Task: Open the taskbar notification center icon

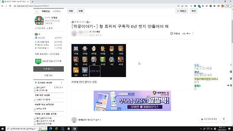Action: 230,129
